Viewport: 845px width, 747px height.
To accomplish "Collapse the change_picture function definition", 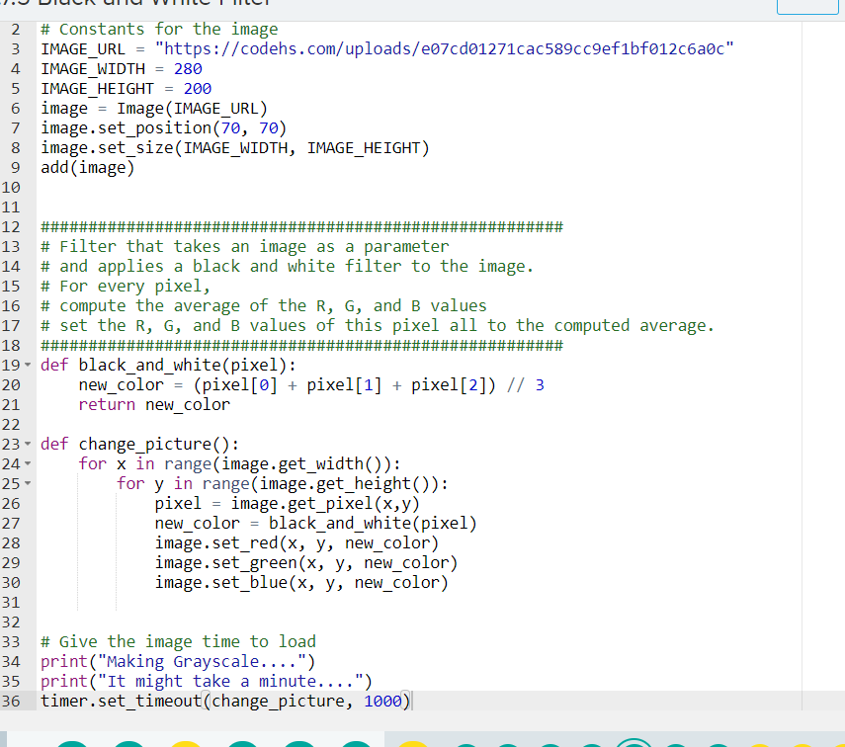I will (28, 444).
